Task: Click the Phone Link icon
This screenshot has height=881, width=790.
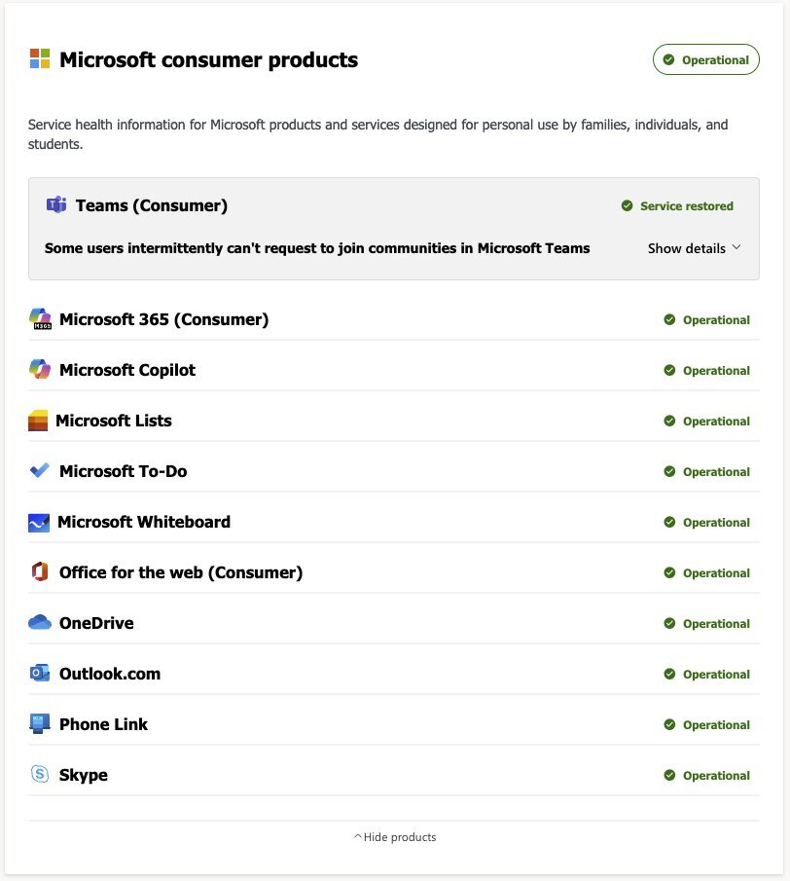Action: tap(39, 723)
